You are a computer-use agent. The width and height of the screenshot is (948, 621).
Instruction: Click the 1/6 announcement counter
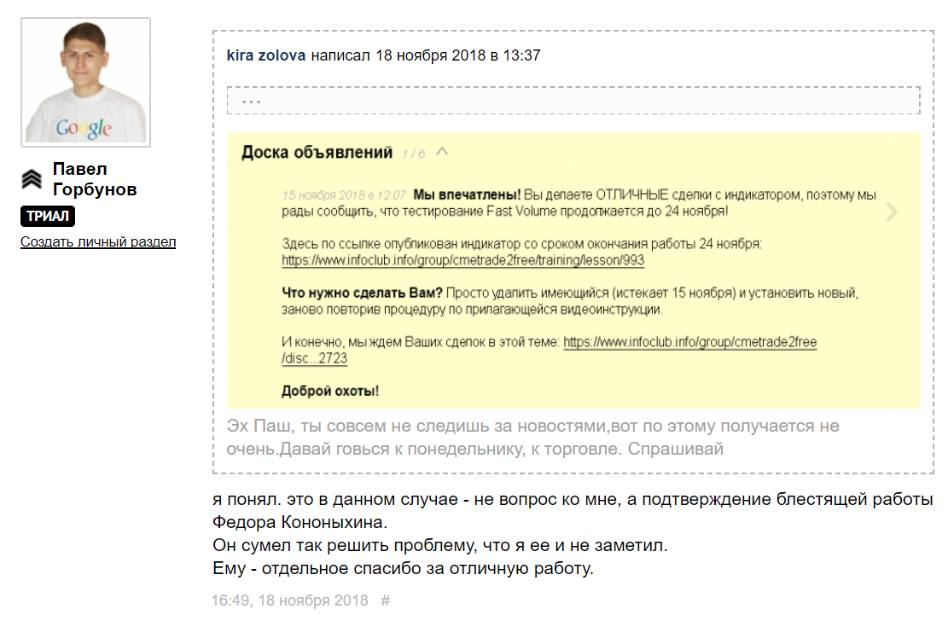tap(414, 154)
